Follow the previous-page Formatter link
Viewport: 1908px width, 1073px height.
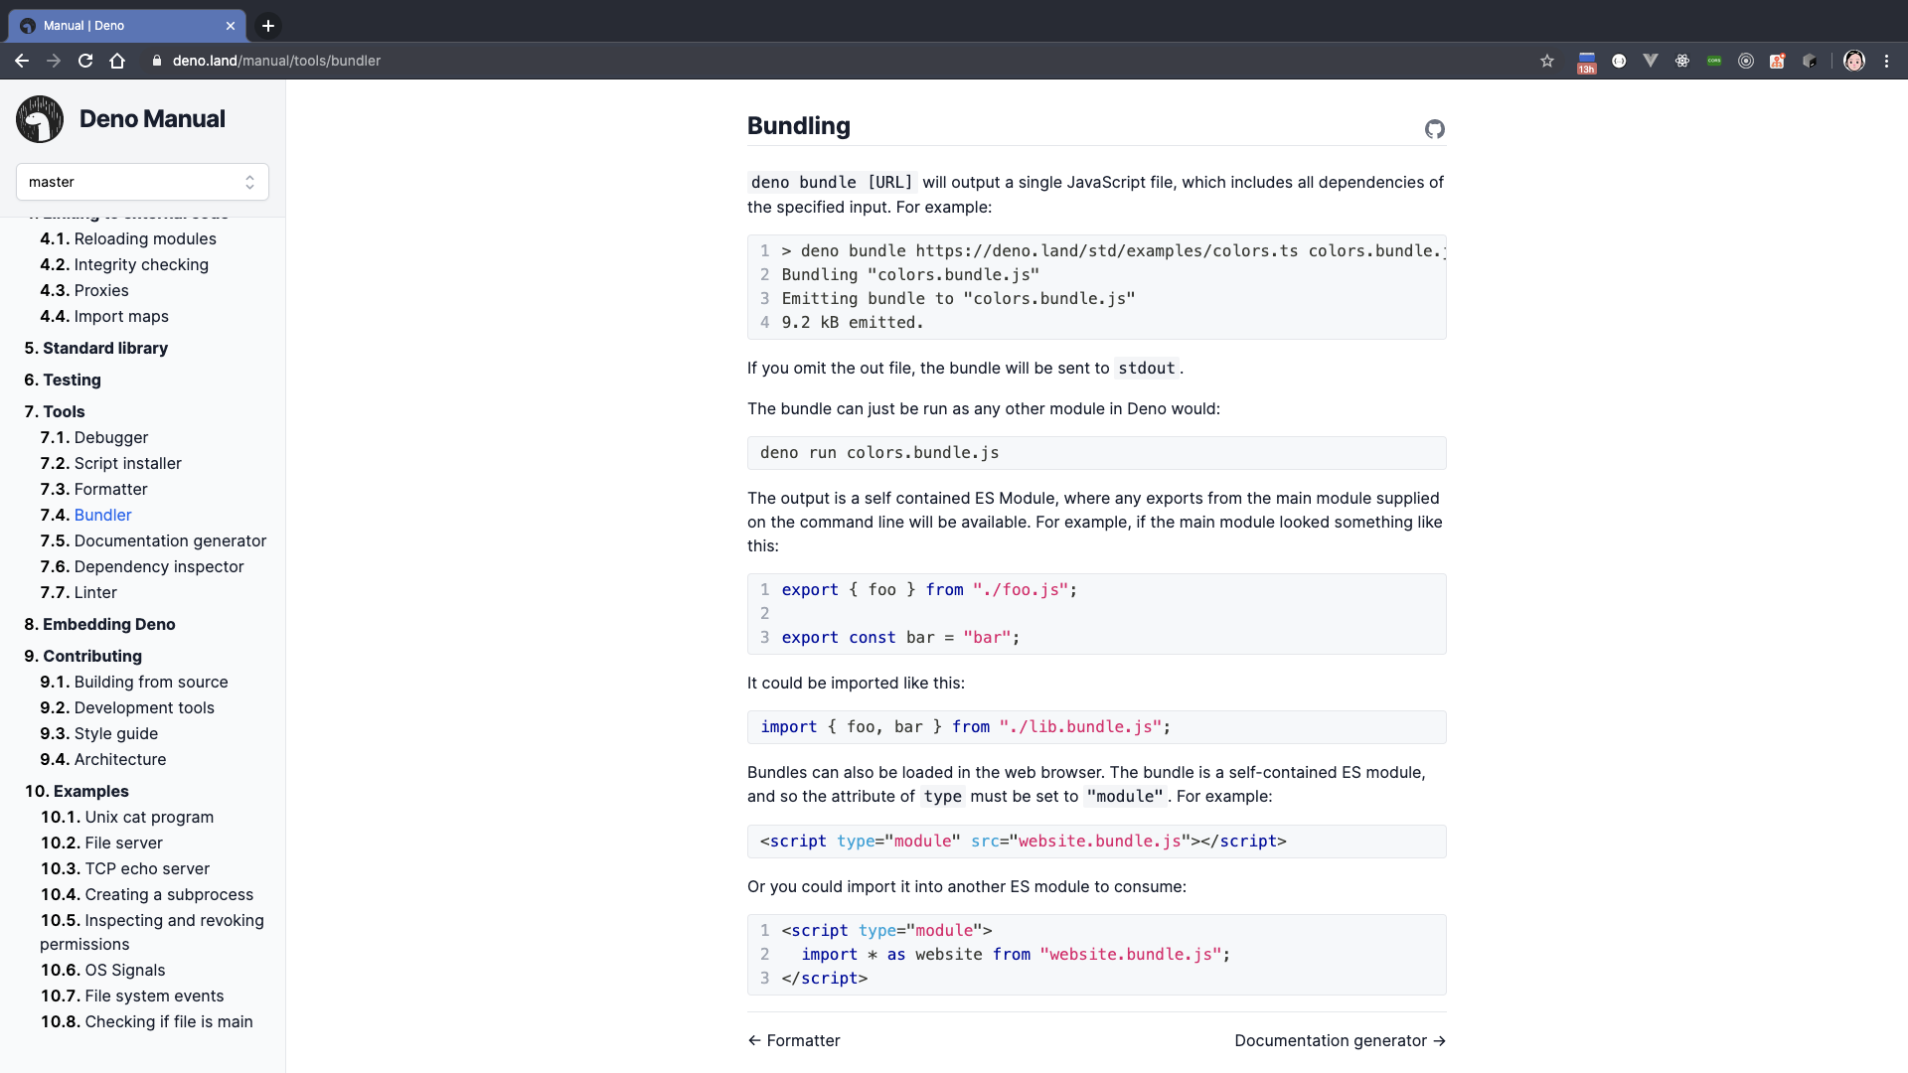pyautogui.click(x=794, y=1040)
